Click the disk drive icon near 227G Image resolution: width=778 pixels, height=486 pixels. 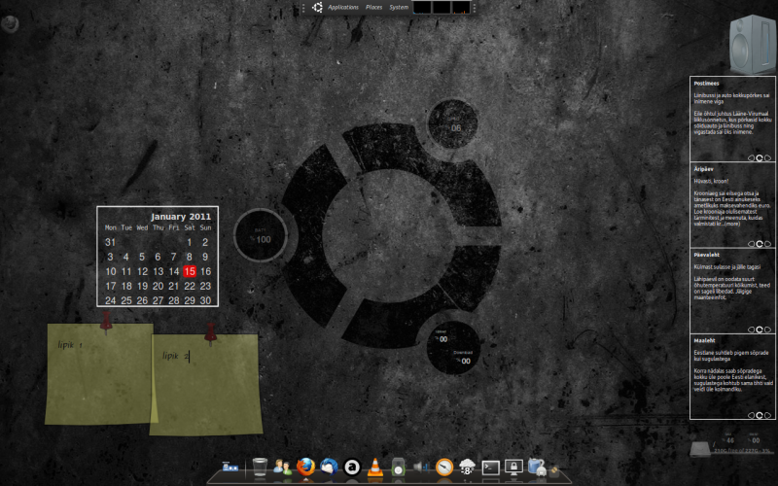point(700,450)
